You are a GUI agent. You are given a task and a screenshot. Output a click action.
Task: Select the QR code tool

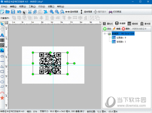pos(2,45)
